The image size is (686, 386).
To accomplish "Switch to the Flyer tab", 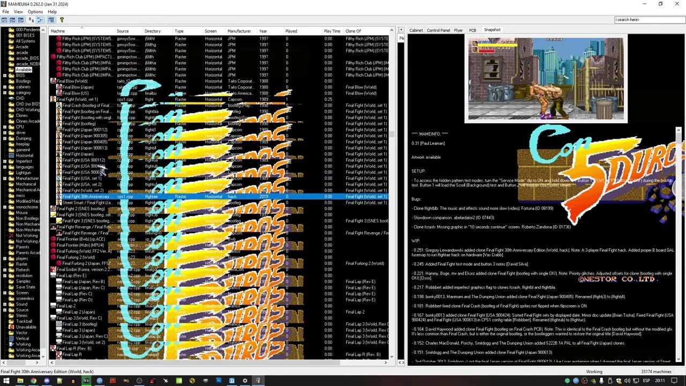I will coord(458,31).
